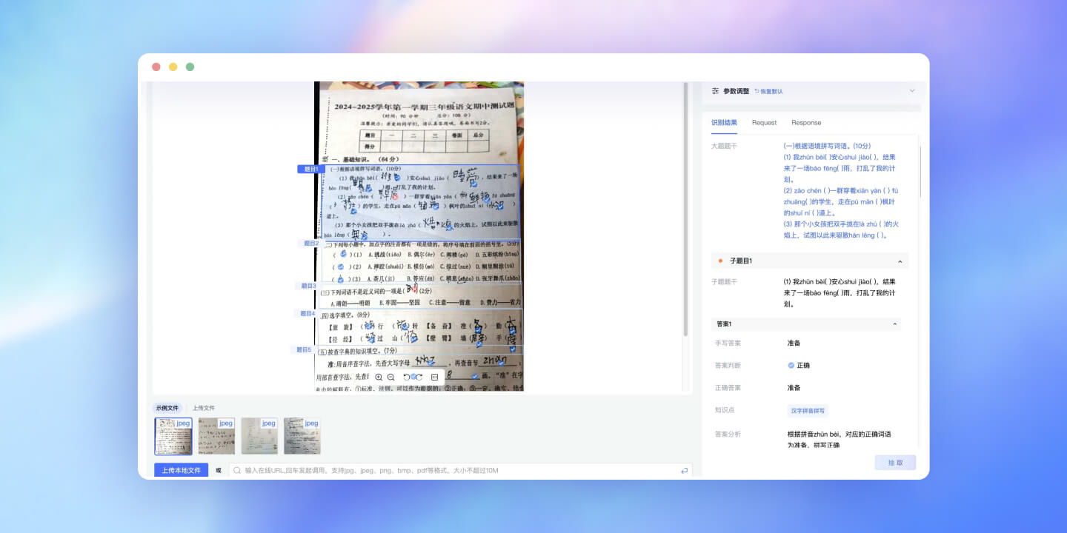Collapse the 子题目1 section
The image size is (1067, 533).
[900, 261]
